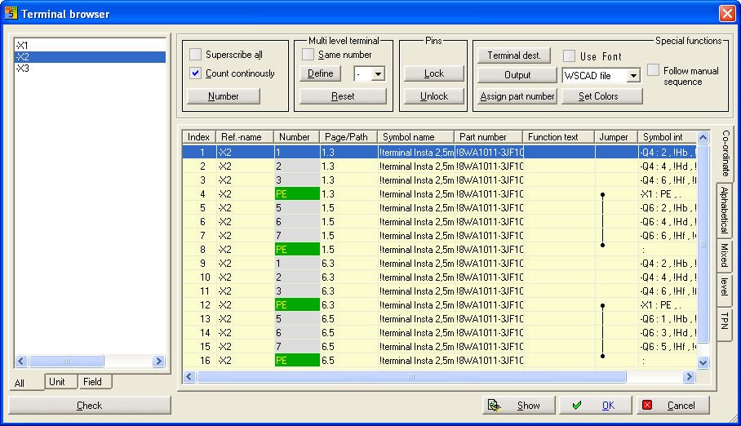741x426 pixels.
Task: Click terminal list scroll right arrow
Action: (x=159, y=362)
